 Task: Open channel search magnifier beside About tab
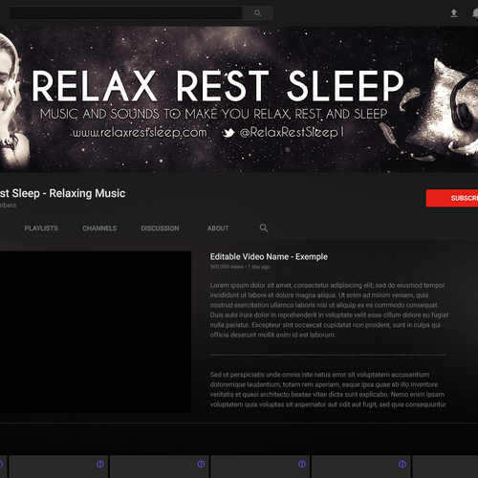(x=264, y=228)
